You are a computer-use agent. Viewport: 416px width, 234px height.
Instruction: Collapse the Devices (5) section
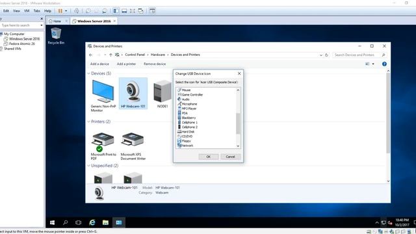(x=88, y=73)
